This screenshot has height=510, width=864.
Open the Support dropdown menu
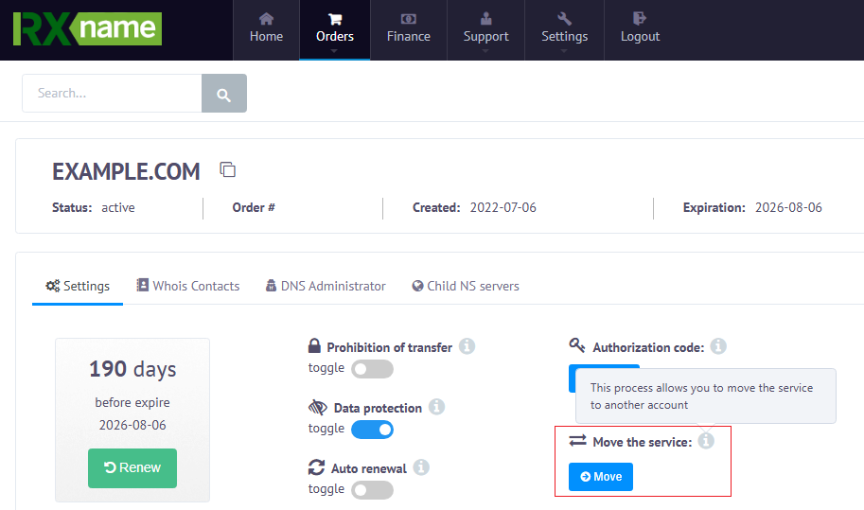click(x=485, y=29)
